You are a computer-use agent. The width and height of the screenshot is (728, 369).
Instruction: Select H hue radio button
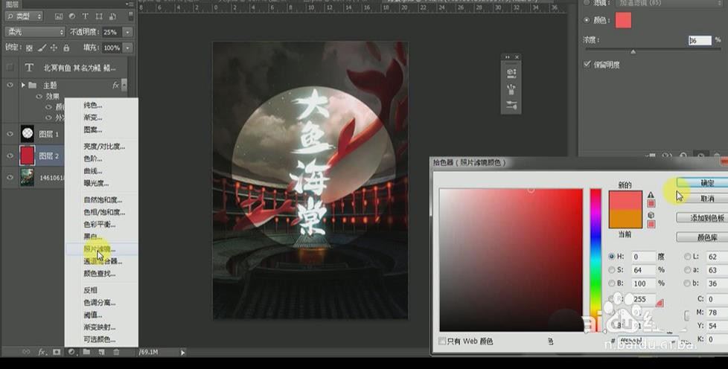coord(611,256)
